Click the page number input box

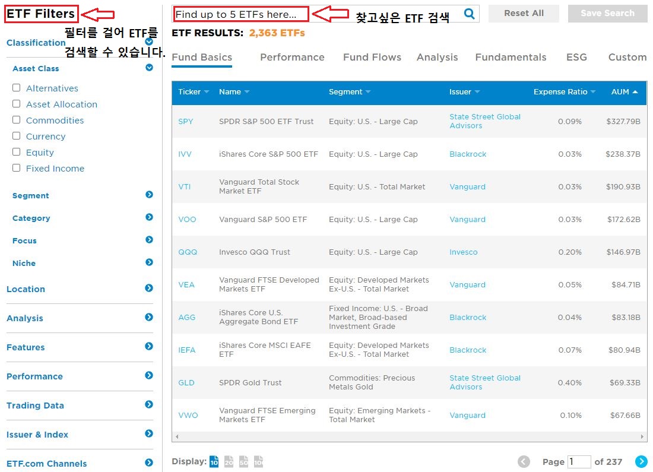pyautogui.click(x=579, y=461)
